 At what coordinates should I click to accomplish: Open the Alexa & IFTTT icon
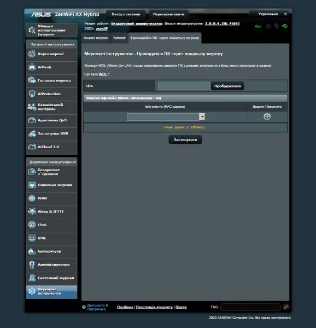[x=32, y=212]
